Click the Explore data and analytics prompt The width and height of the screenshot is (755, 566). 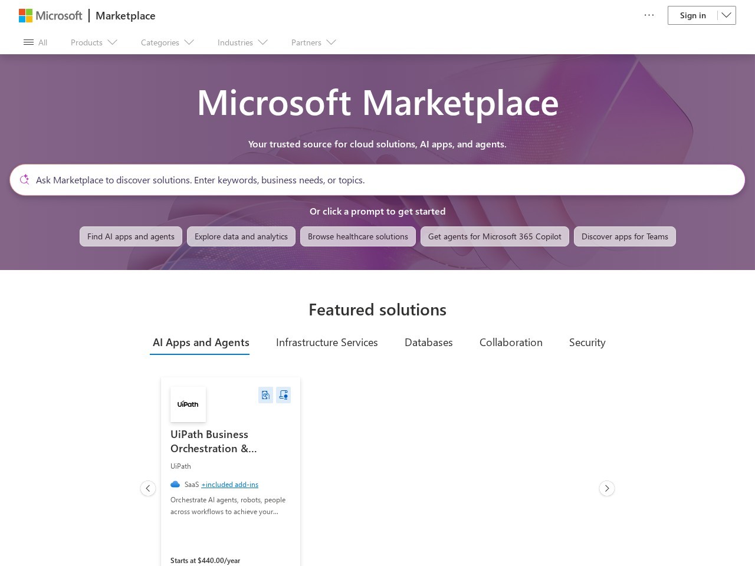coord(241,236)
